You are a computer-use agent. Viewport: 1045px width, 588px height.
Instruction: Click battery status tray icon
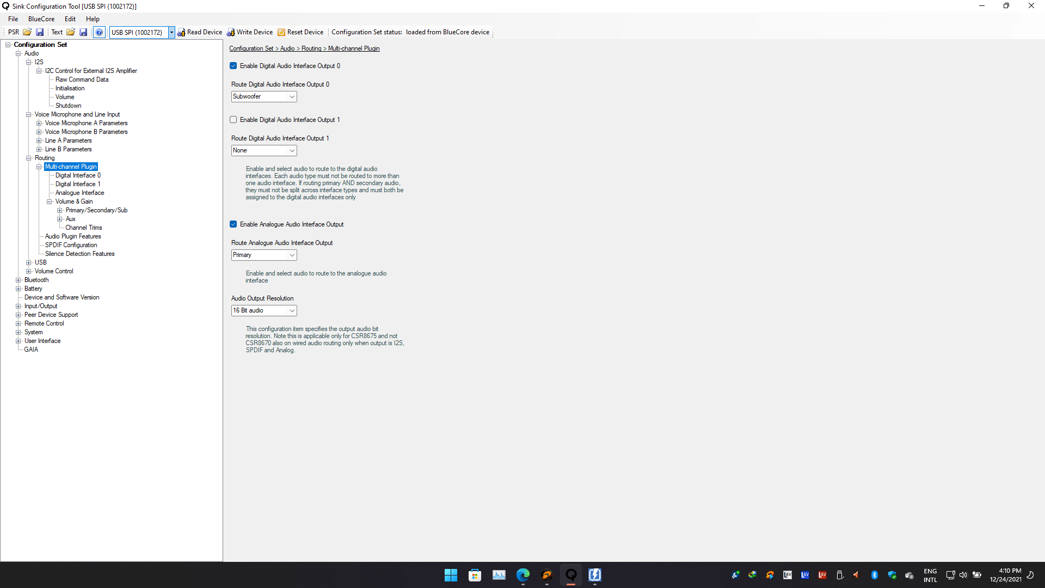click(977, 575)
